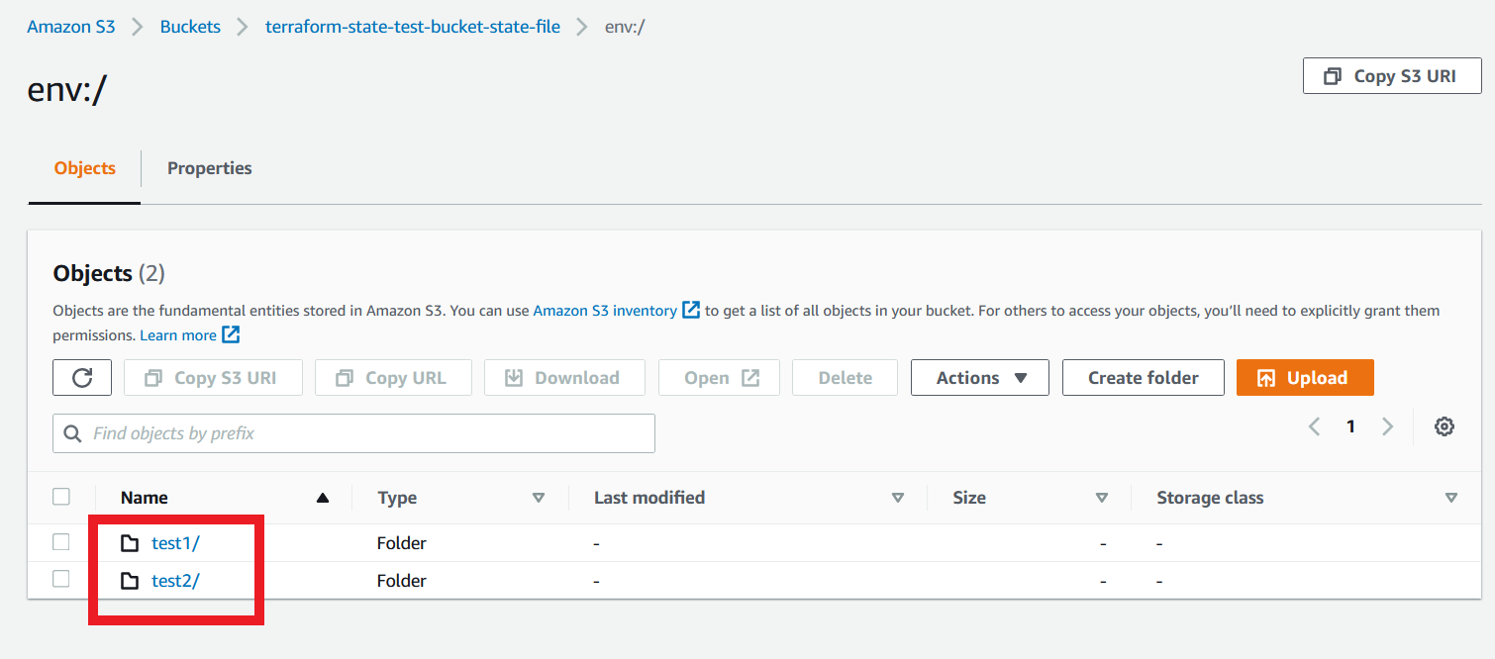1495x659 pixels.
Task: Click the Find objects by prefix field
Action: point(353,433)
